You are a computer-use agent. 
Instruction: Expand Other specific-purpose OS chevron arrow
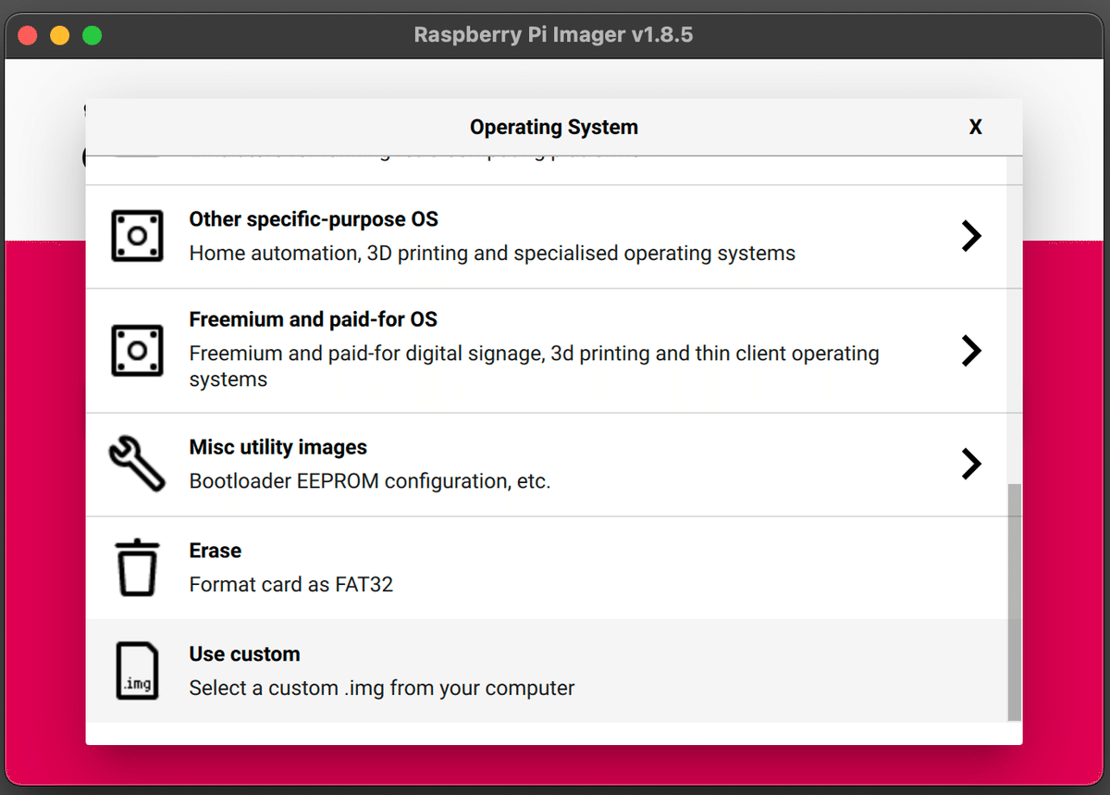[x=971, y=236]
